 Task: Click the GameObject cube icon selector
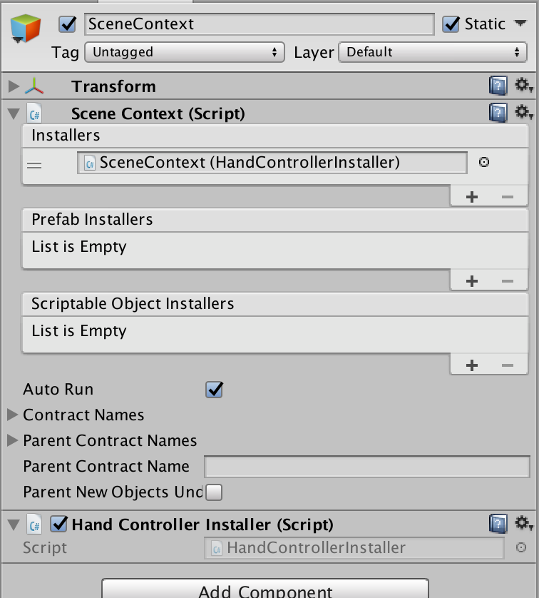click(25, 29)
